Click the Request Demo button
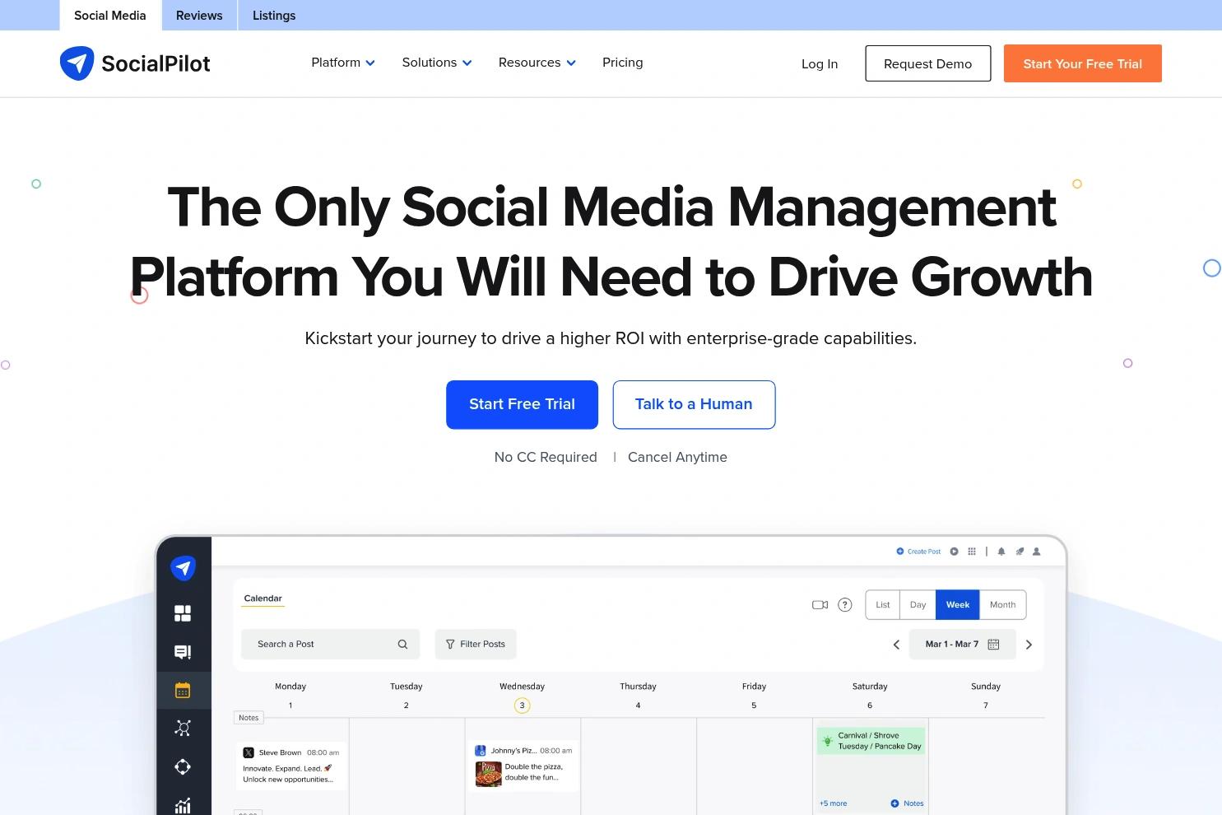1222x815 pixels. (x=928, y=63)
